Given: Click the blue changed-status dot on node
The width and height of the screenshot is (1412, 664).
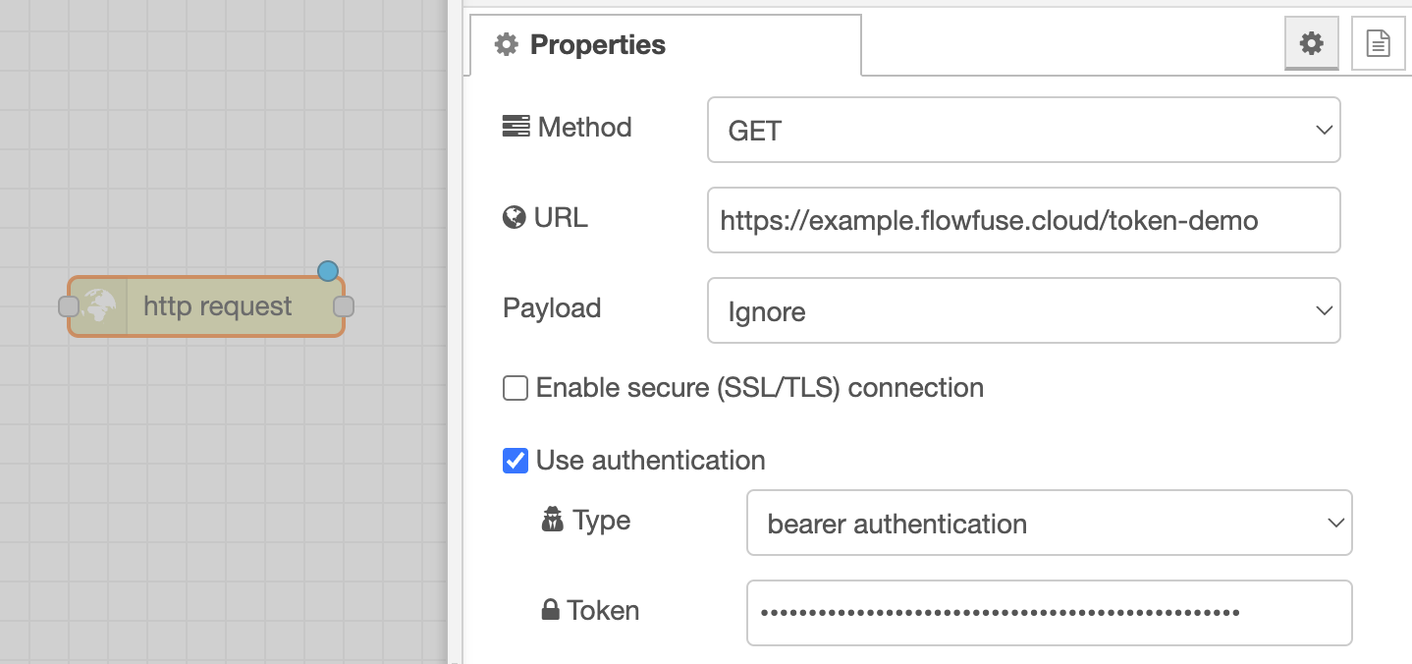Looking at the screenshot, I should click(328, 271).
